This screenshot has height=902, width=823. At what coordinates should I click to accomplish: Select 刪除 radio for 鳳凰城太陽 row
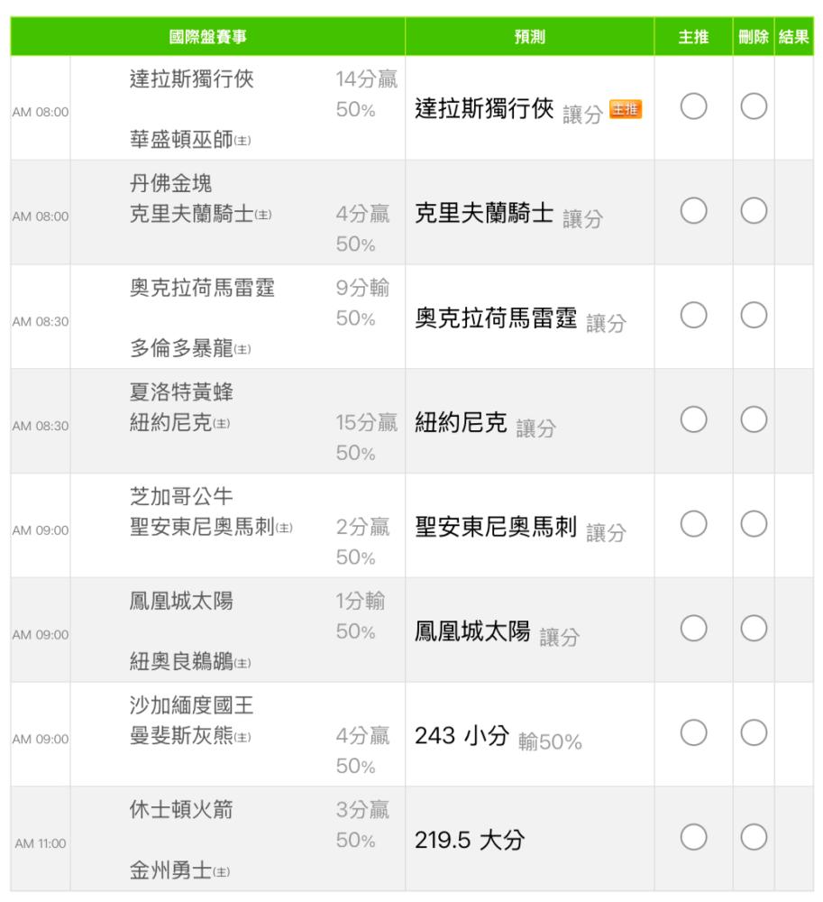pyautogui.click(x=754, y=628)
